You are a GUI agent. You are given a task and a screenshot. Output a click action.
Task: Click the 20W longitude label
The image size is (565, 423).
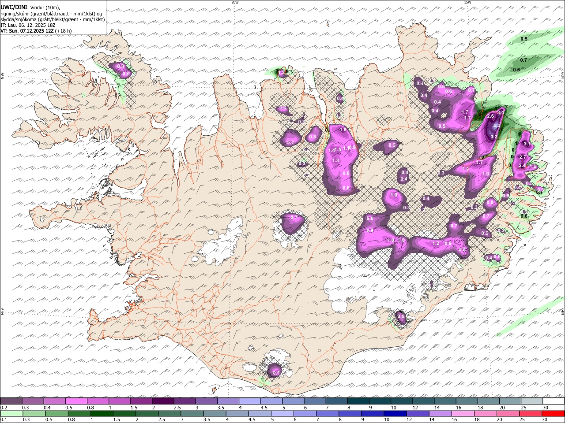click(x=235, y=2)
